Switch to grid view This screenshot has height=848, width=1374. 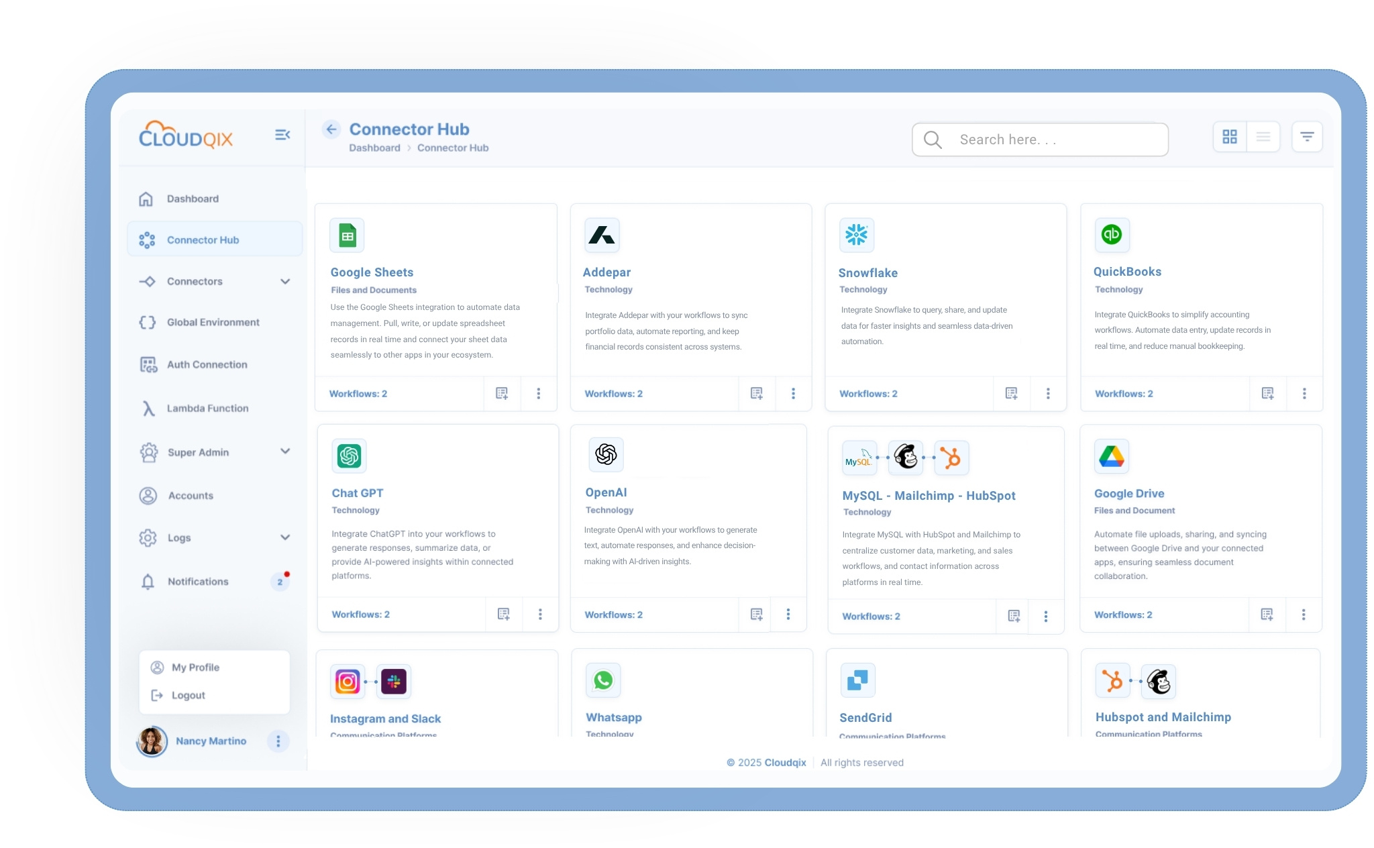[1229, 137]
